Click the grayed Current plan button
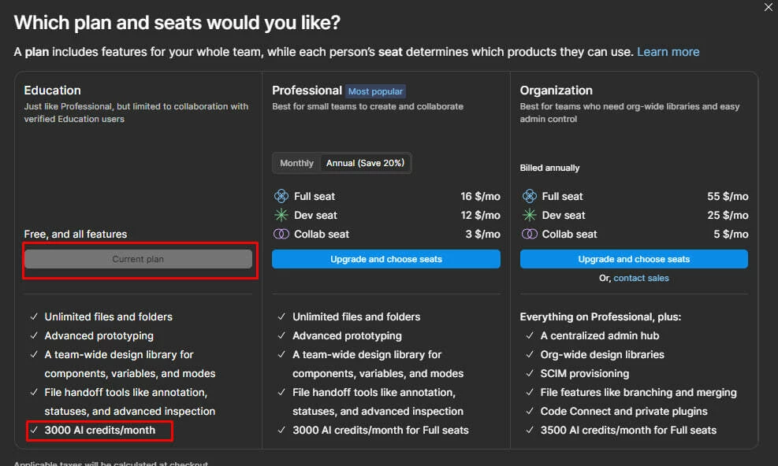Image resolution: width=778 pixels, height=466 pixels. [138, 259]
